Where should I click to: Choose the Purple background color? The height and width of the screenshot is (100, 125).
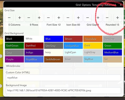[14, 59]
